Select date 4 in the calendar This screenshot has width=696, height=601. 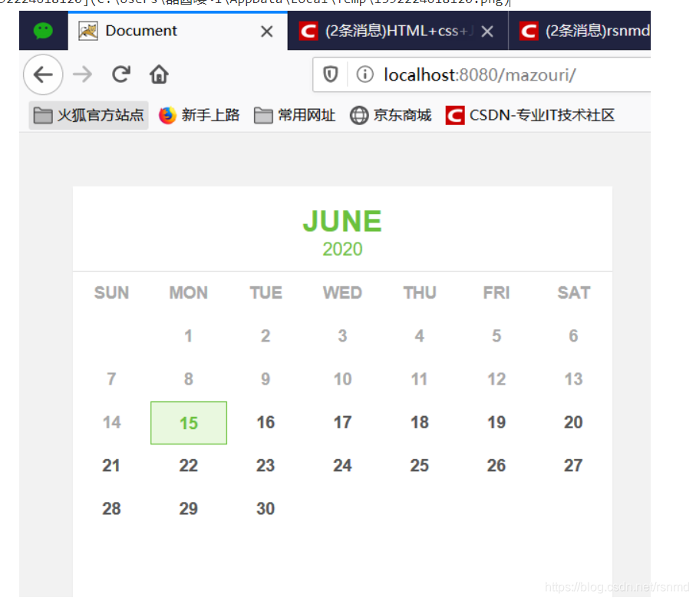click(x=420, y=336)
